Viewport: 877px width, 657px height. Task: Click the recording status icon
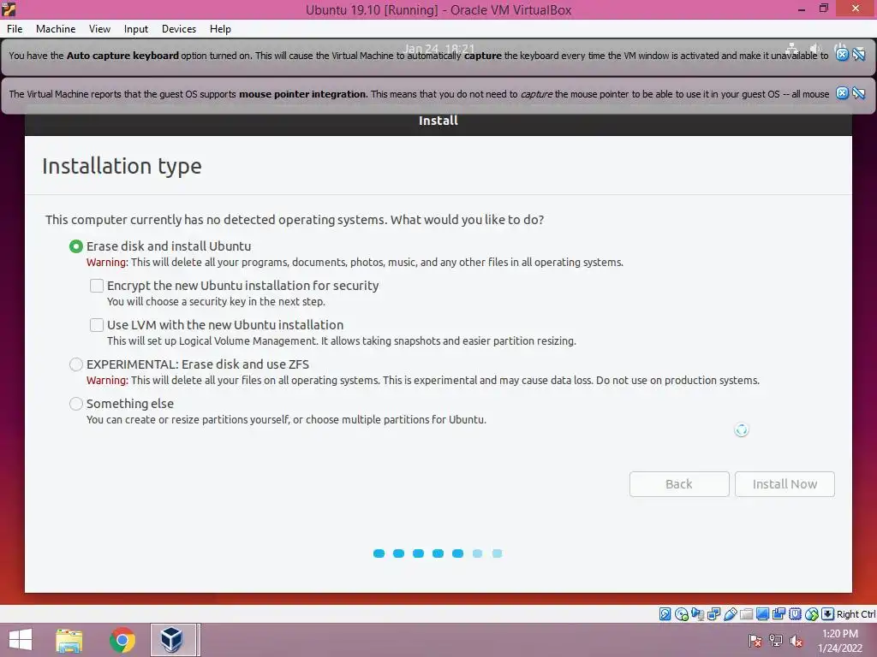point(779,614)
